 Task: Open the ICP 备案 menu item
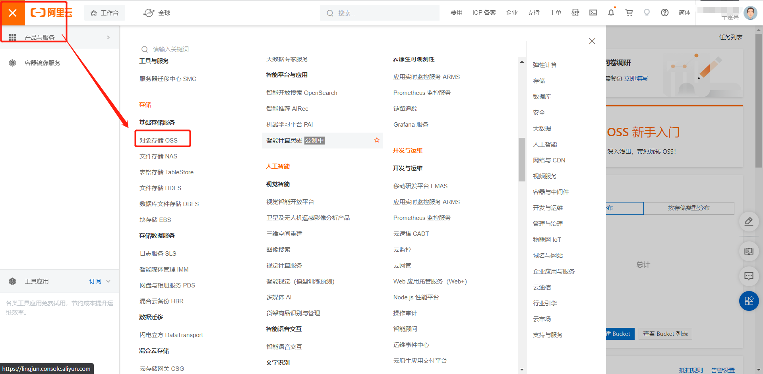[x=484, y=13]
